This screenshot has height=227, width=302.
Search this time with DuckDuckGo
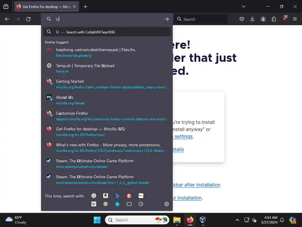pyautogui.click(x=129, y=196)
